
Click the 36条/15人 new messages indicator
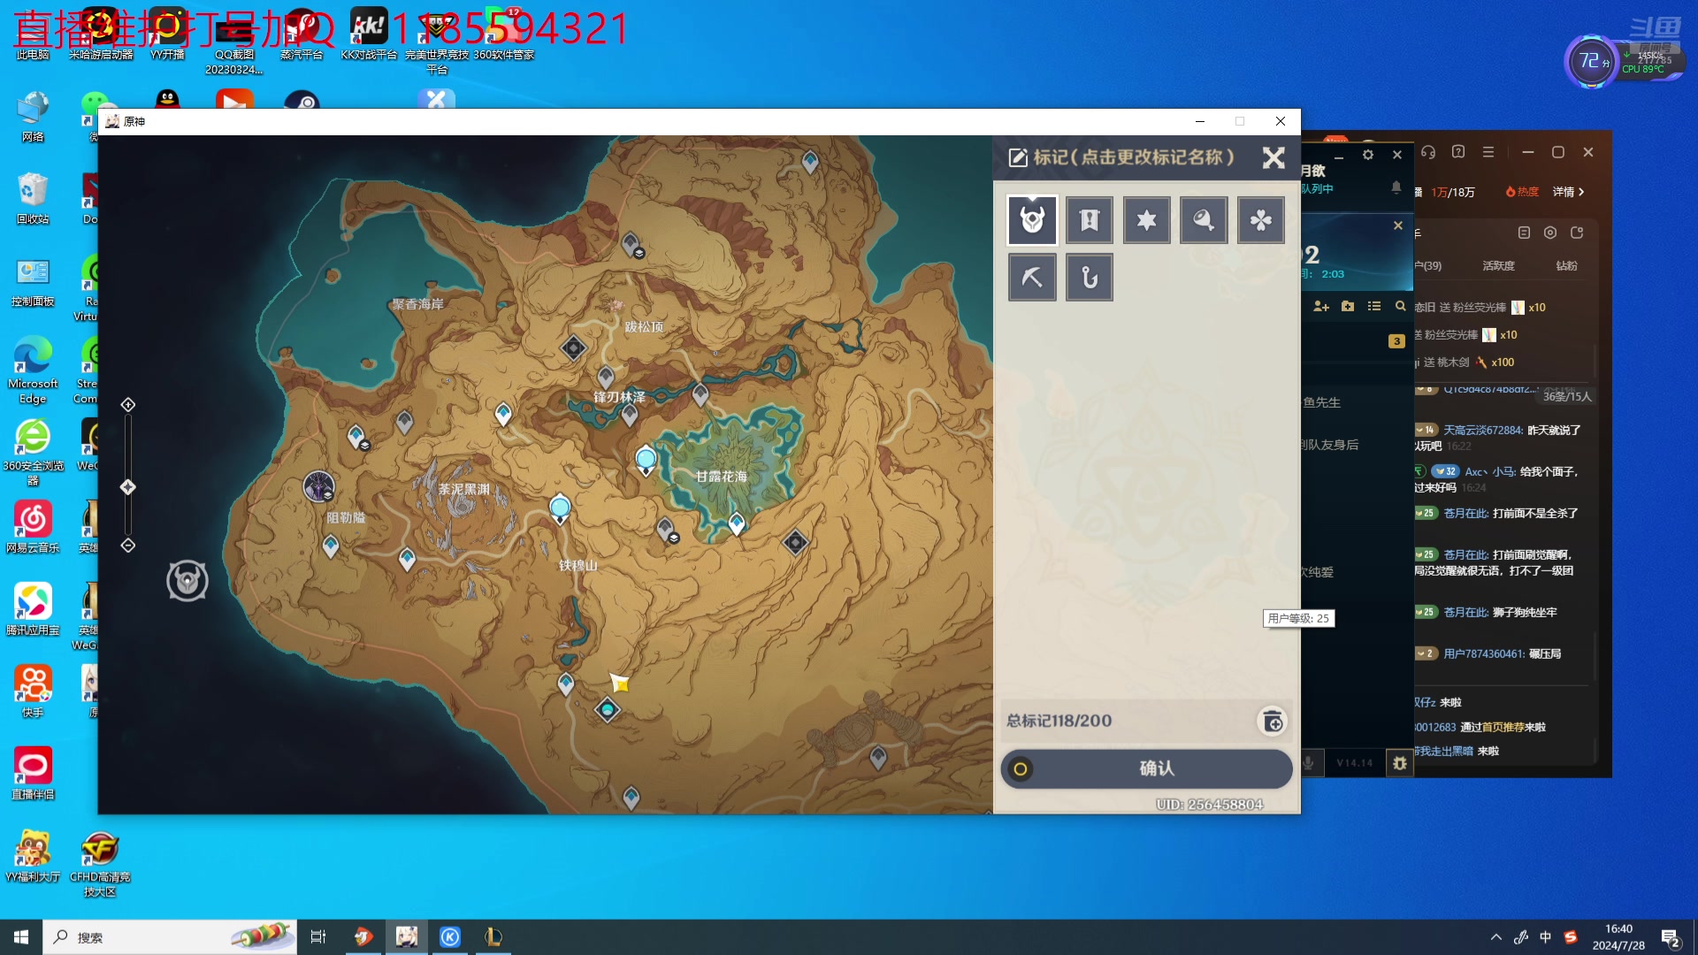click(1566, 396)
